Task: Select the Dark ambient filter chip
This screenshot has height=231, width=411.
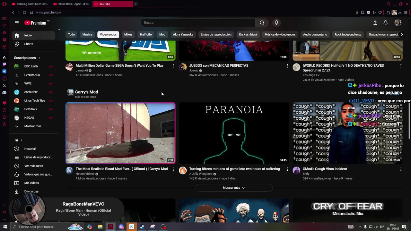Action: click(x=248, y=35)
